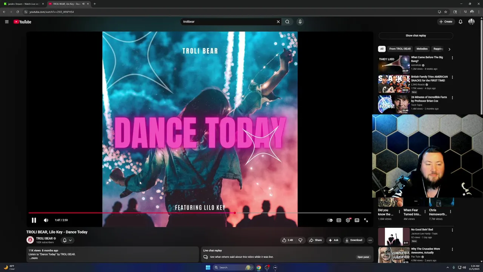This screenshot has height=272, width=483.
Task: Open 26 Minutes of Incredible Facts thumbnail
Action: coord(394,104)
